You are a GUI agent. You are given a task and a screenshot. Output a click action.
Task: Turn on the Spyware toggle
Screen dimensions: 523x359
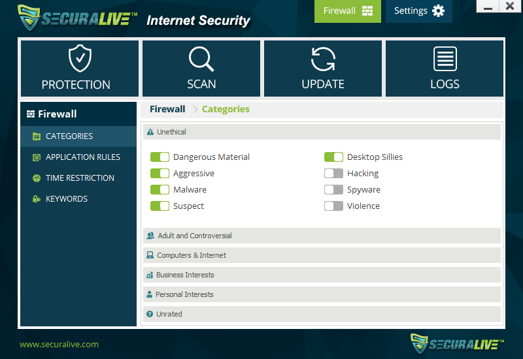point(333,189)
